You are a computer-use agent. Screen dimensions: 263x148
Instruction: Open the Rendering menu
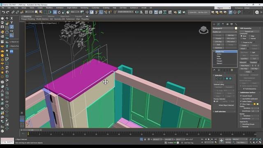click(x=84, y=8)
